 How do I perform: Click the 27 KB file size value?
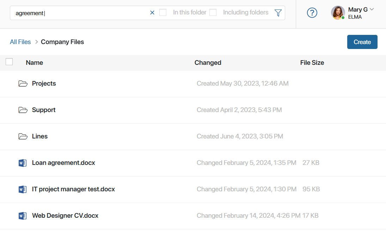coord(311,163)
